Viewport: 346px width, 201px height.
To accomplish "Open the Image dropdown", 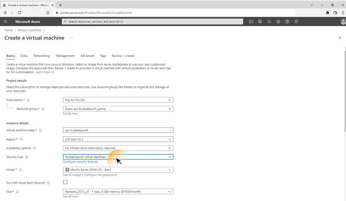I will (118, 170).
